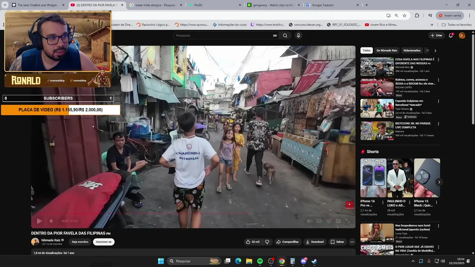Image resolution: width=475 pixels, height=267 pixels.
Task: Bookmark this page with the star icon
Action: (404, 16)
